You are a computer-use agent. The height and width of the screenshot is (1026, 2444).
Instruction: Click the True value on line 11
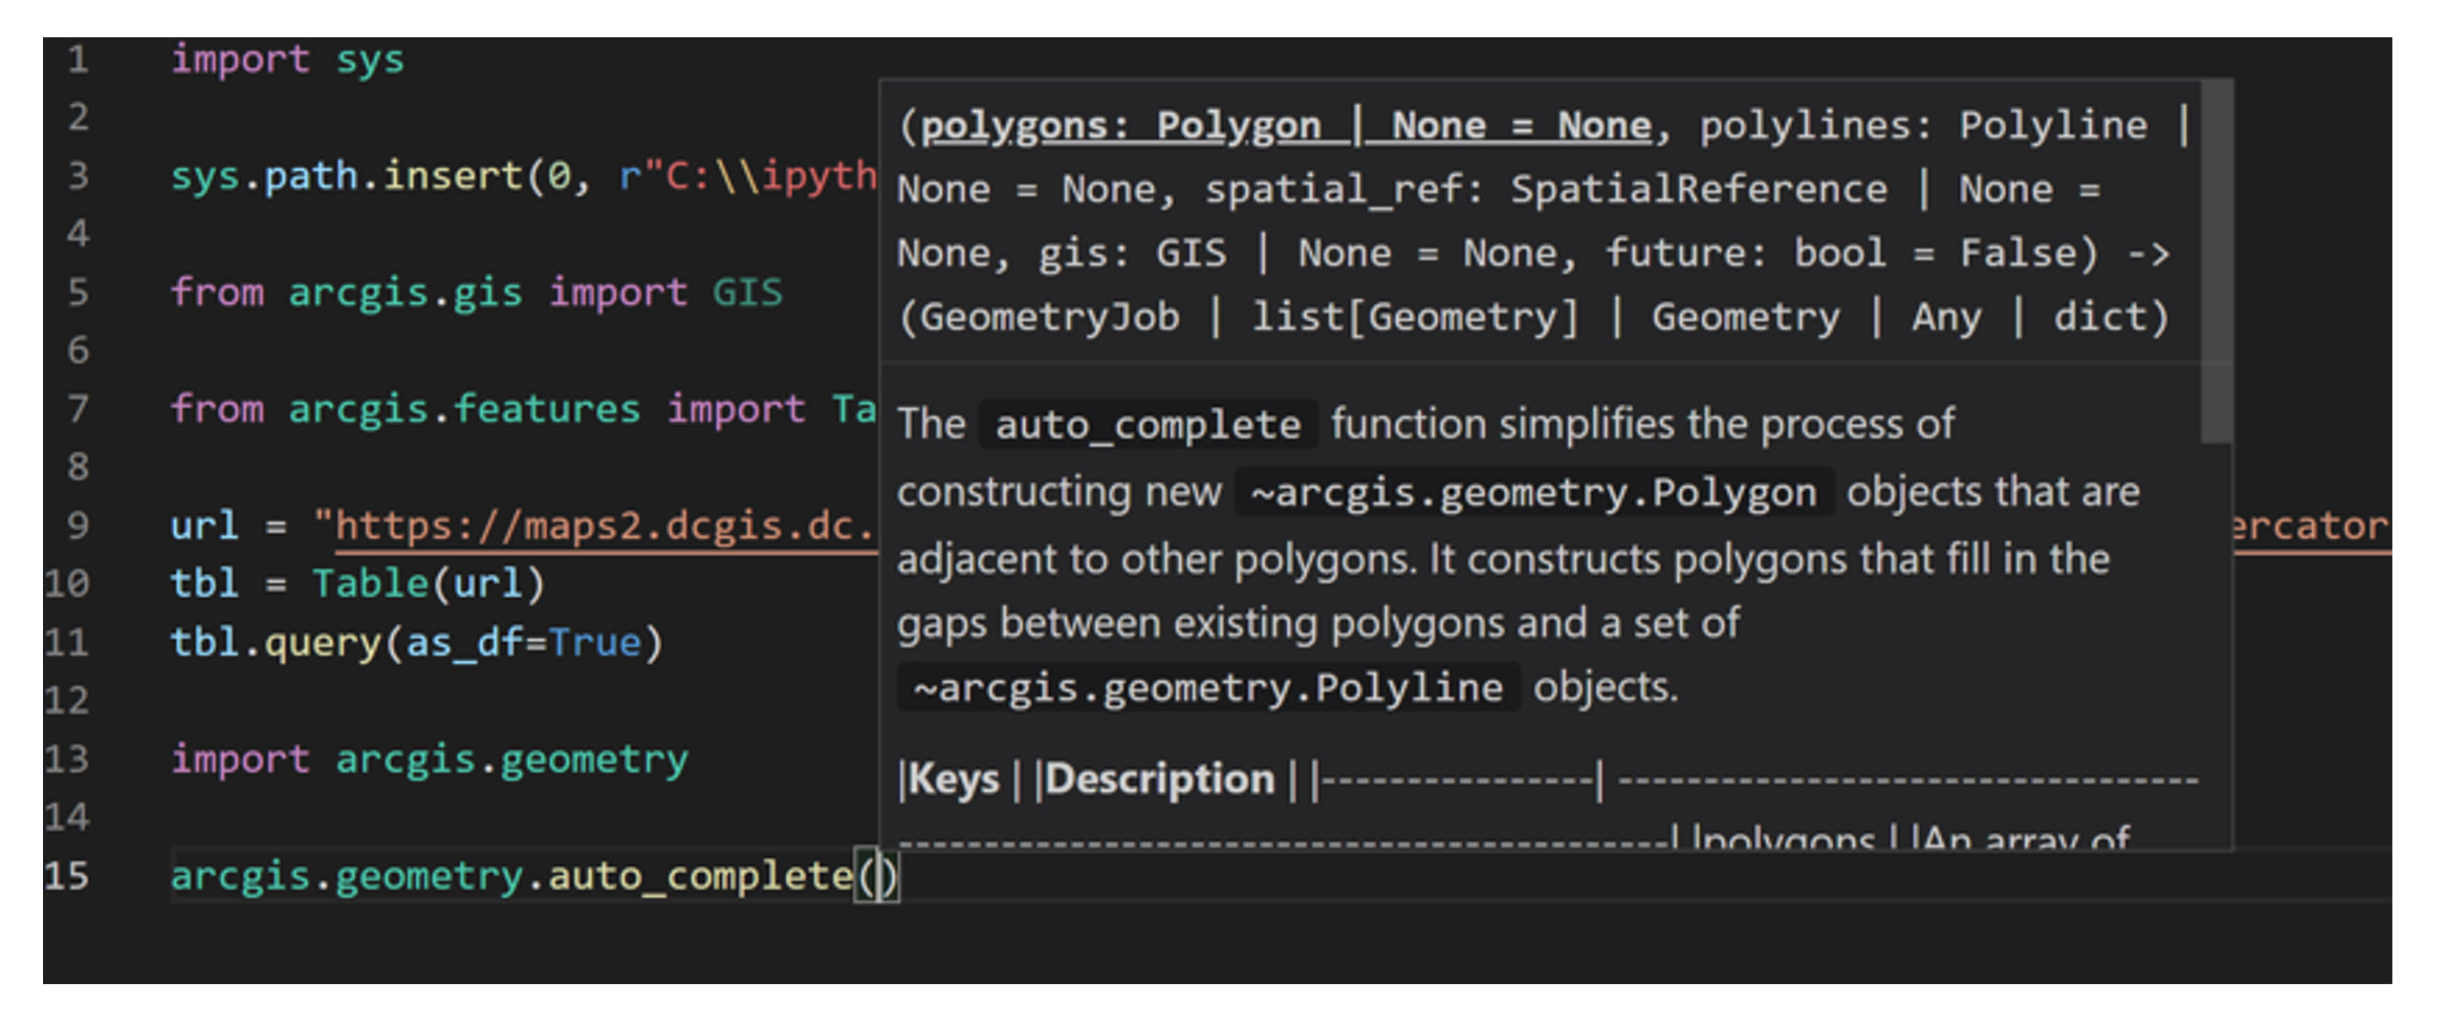594,642
